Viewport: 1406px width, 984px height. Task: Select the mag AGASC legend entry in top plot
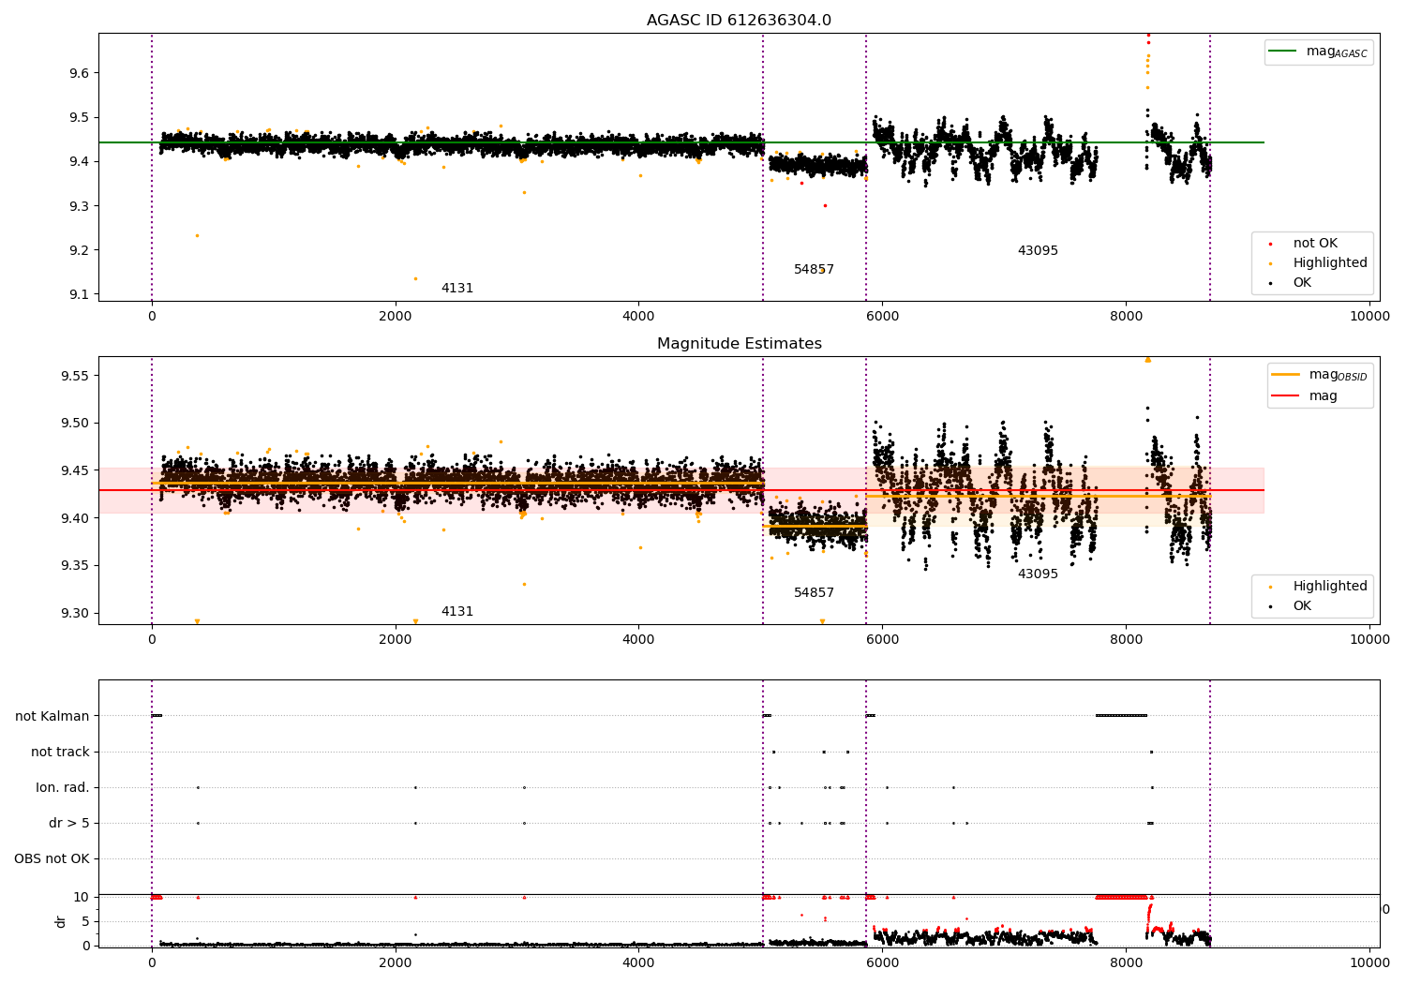[1319, 52]
